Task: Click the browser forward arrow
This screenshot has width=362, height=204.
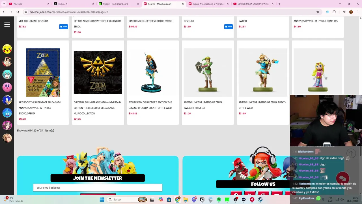Action: point(11,12)
